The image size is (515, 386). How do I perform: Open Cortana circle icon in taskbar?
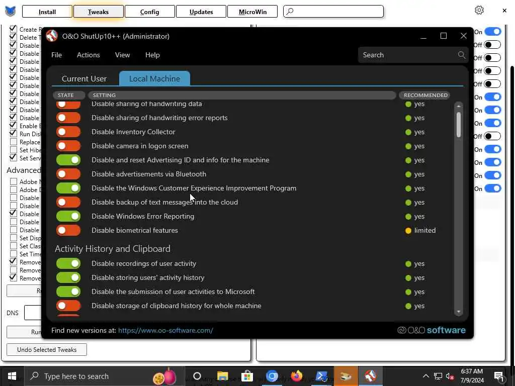[197, 376]
